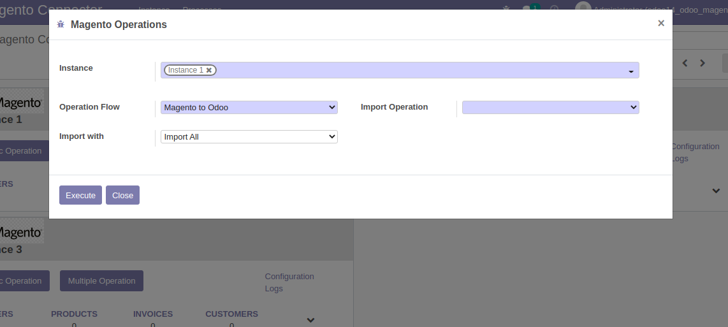Open the Operation Flow dropdown
This screenshot has width=728, height=327.
249,108
